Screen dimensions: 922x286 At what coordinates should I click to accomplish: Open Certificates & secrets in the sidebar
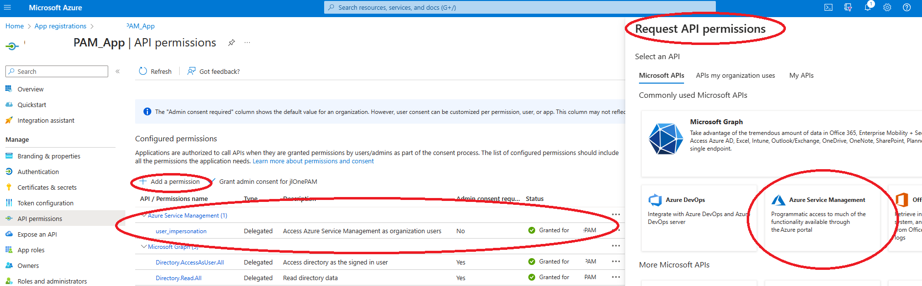pos(47,187)
